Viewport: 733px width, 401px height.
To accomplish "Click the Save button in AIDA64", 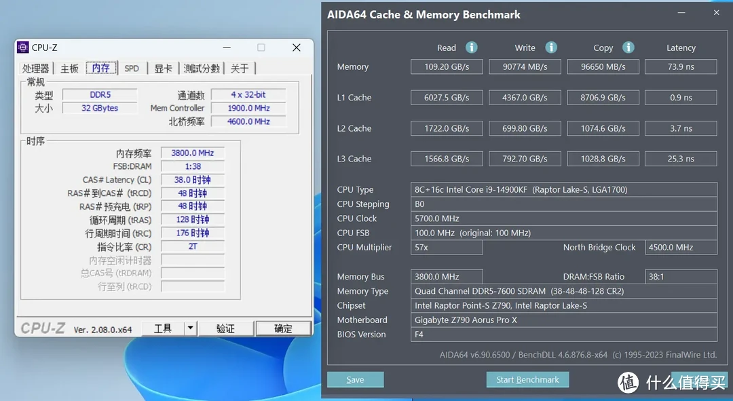I will tap(355, 379).
